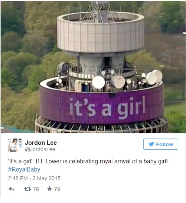Open the retweet count 78 beside arrows
This screenshot has width=186, height=203.
(36, 189)
